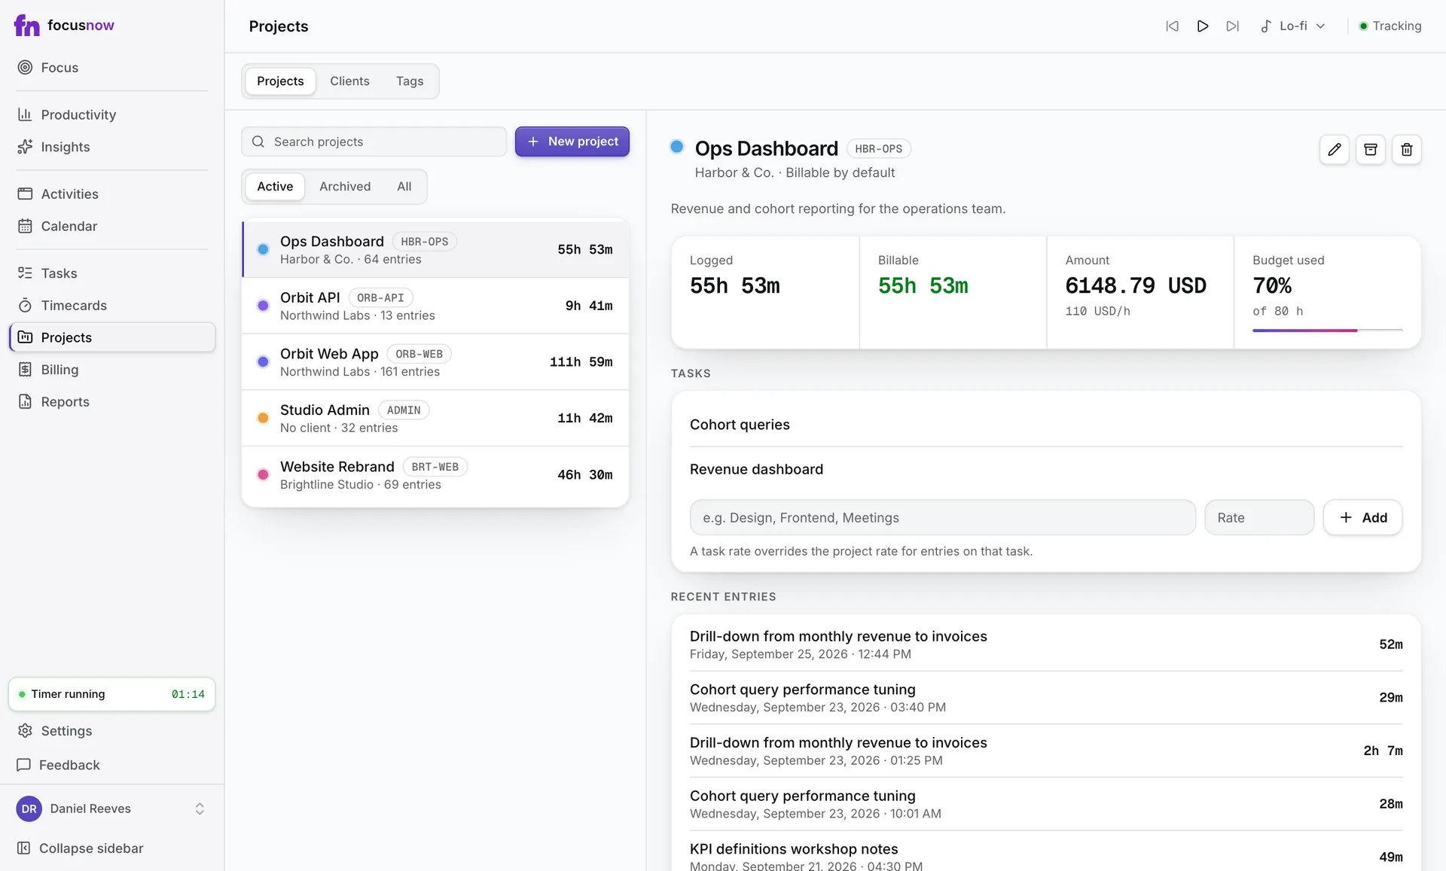The width and height of the screenshot is (1446, 871).
Task: Open Reports section
Action: tap(112, 402)
